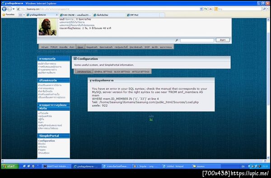The width and height of the screenshot is (271, 178).
Task: Open Shoutbox link under SimplePortal
Action: click(x=44, y=153)
